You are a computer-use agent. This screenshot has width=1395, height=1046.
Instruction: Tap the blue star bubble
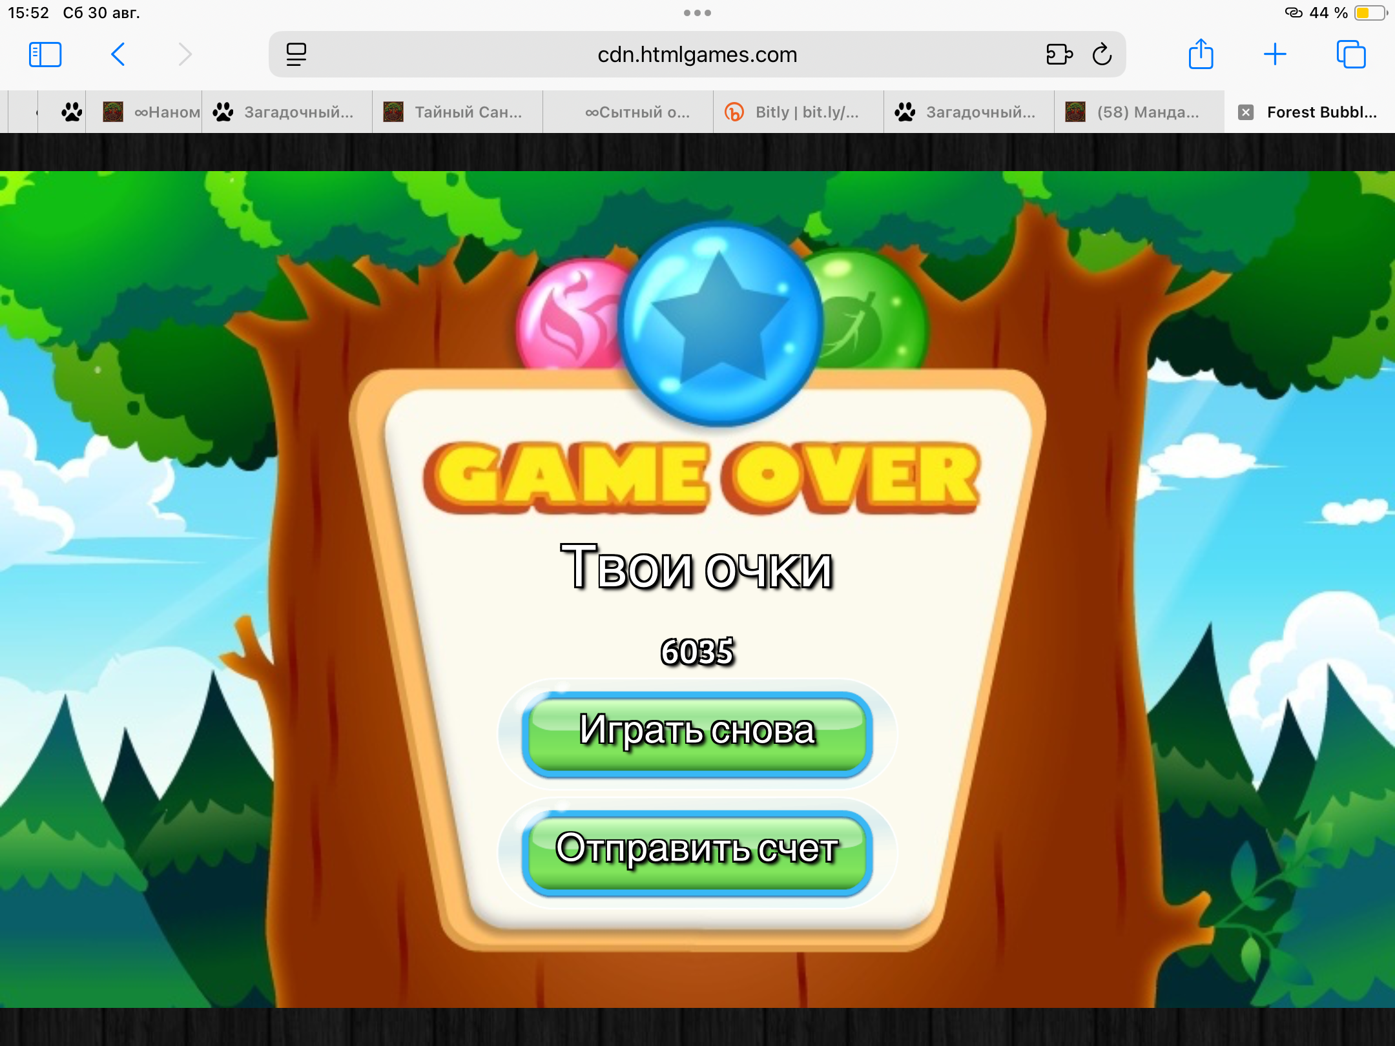pos(720,324)
